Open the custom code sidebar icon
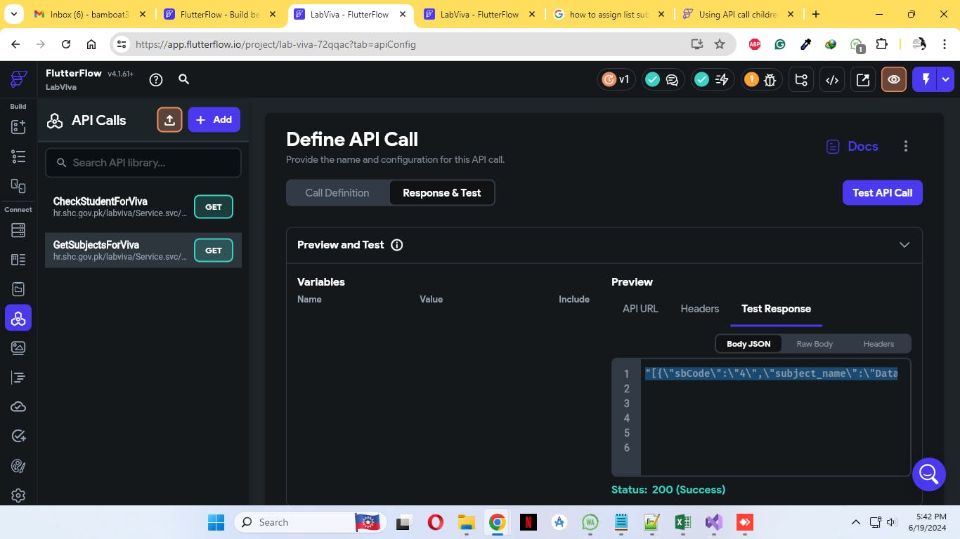This screenshot has height=539, width=960. (x=18, y=378)
